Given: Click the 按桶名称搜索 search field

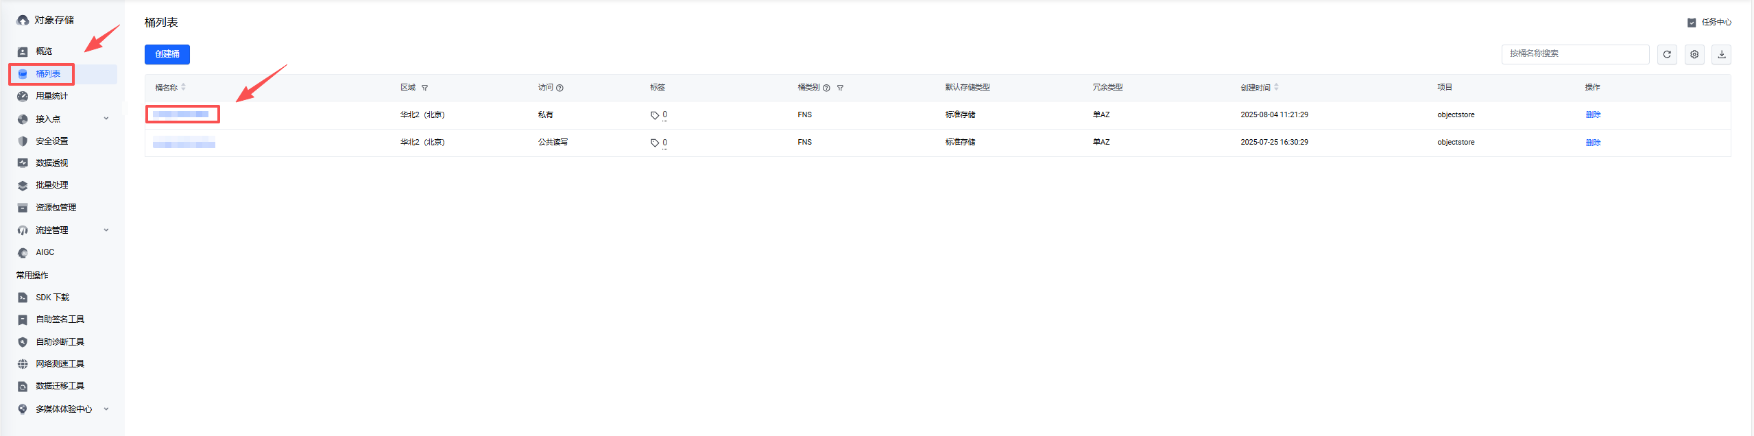Looking at the screenshot, I should 1574,54.
